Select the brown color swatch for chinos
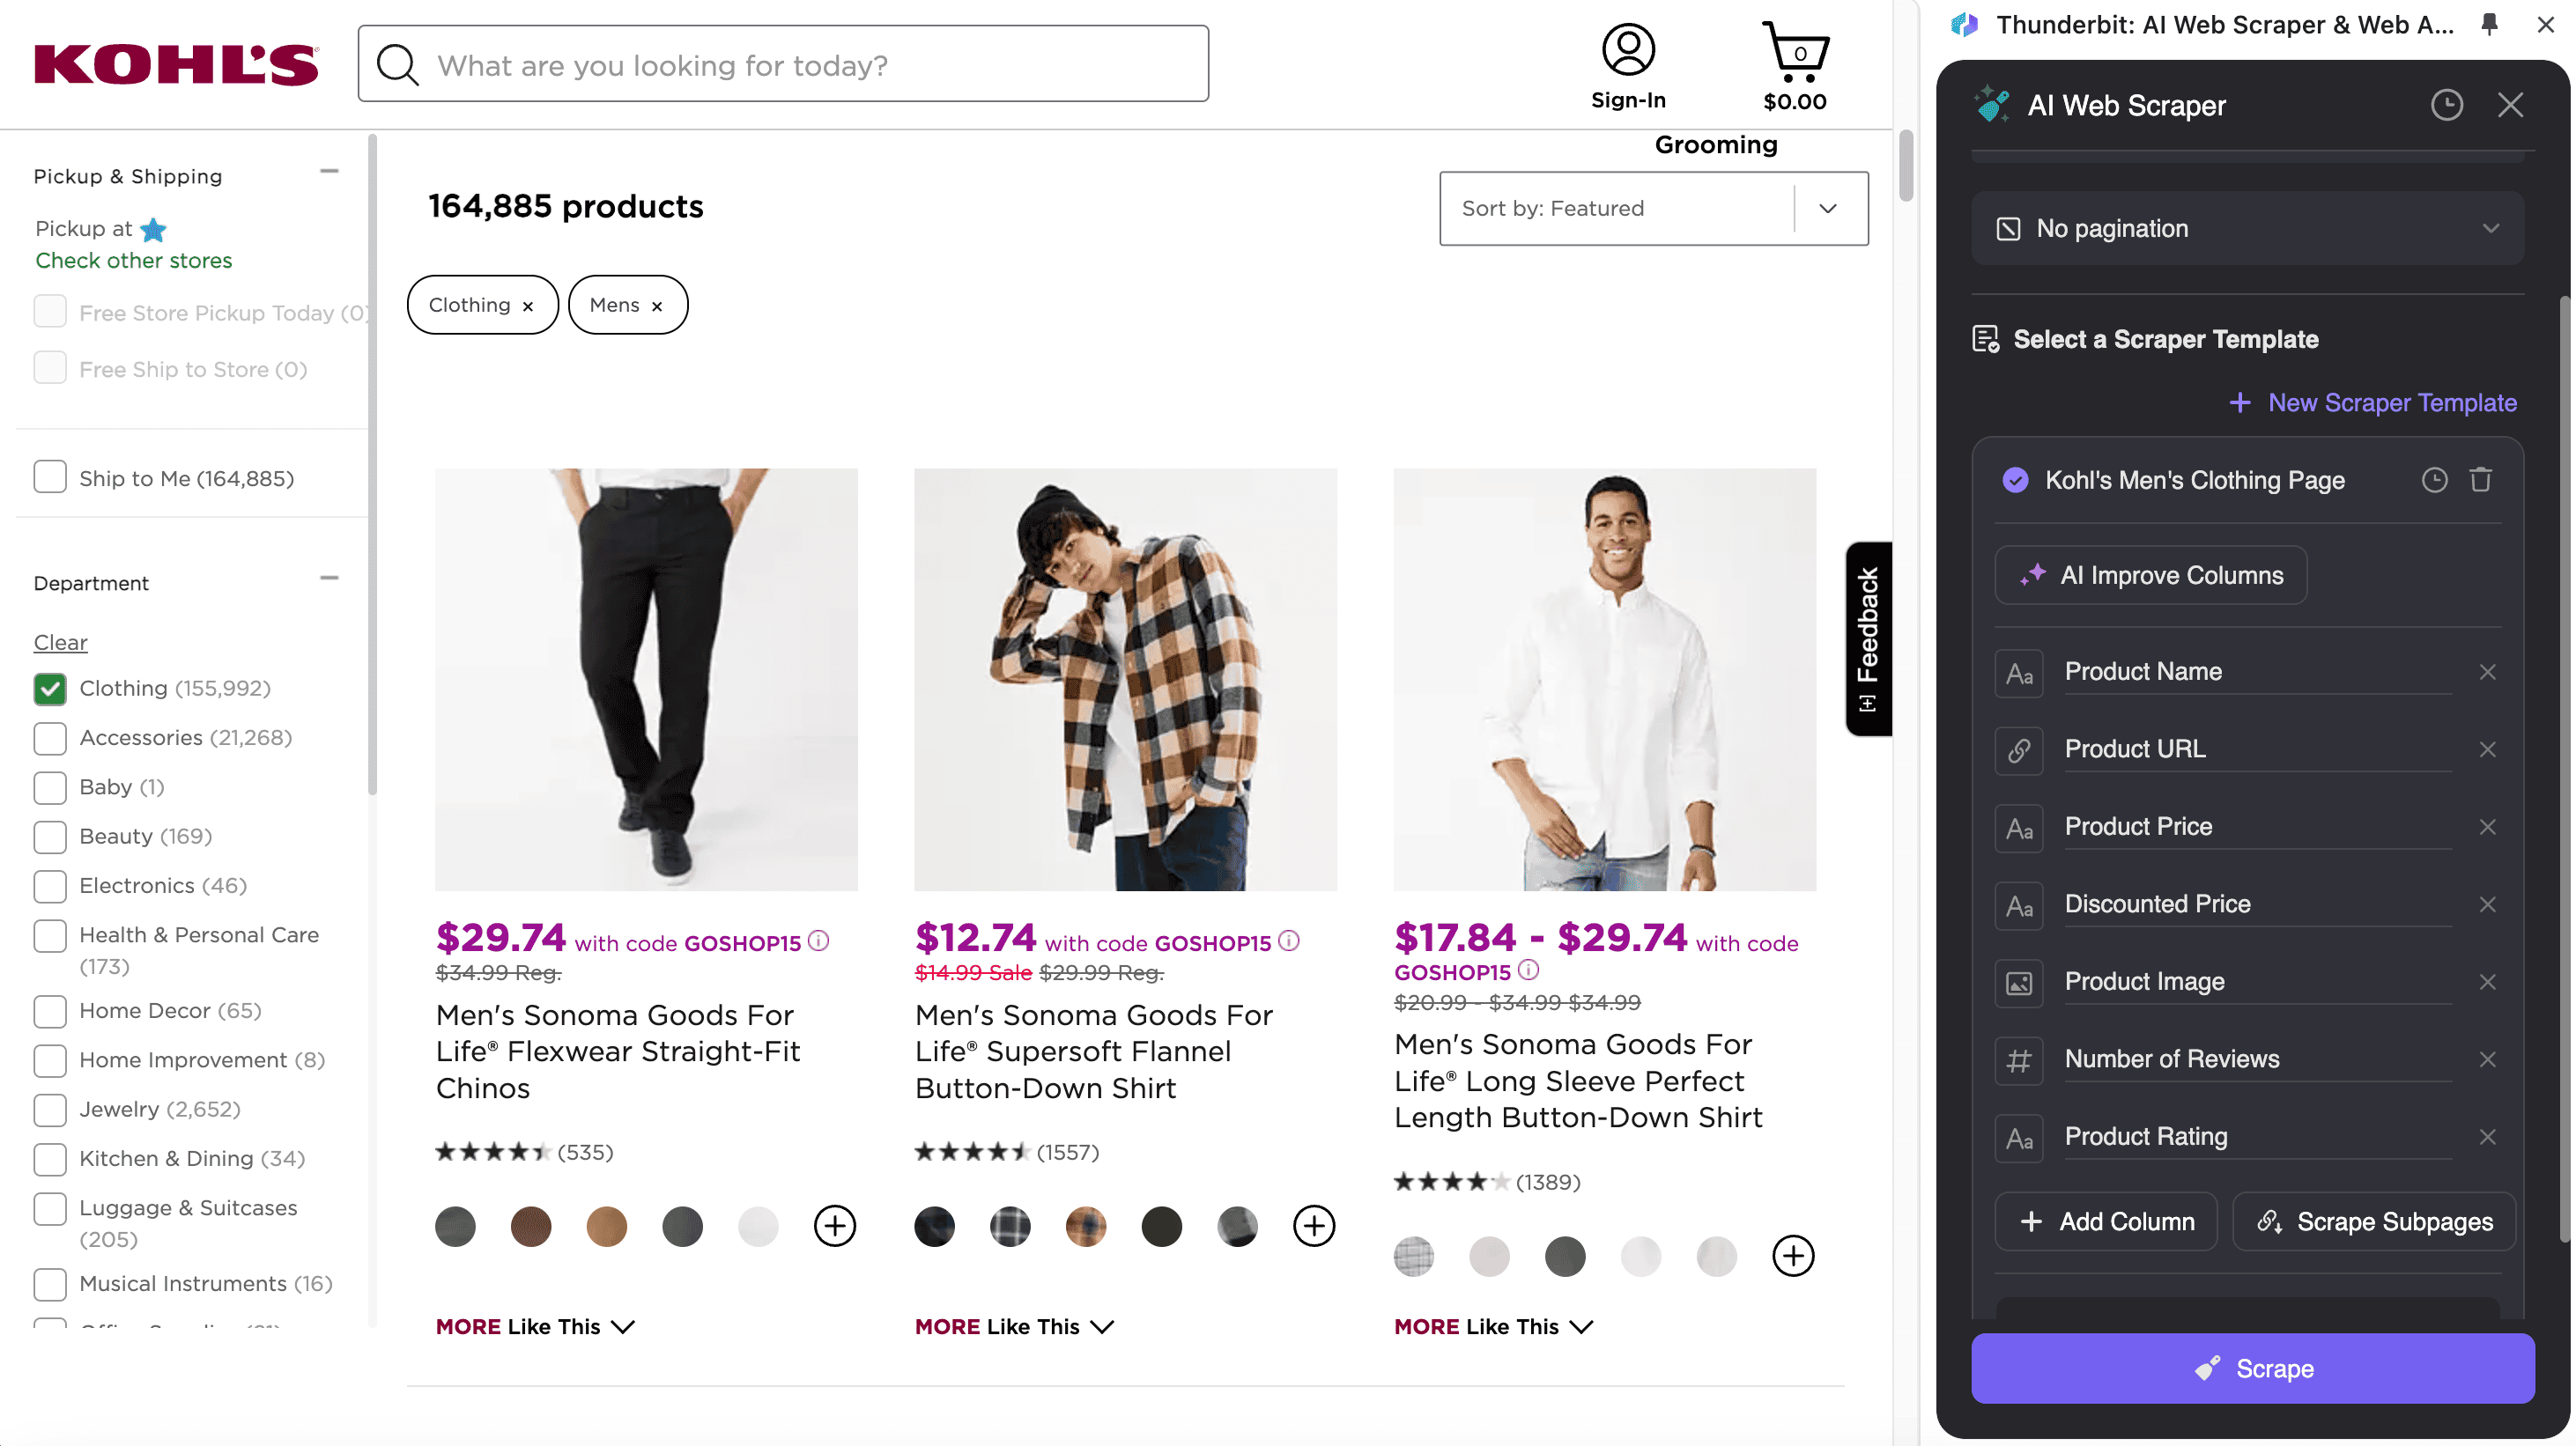Image resolution: width=2576 pixels, height=1446 pixels. pos(531,1226)
